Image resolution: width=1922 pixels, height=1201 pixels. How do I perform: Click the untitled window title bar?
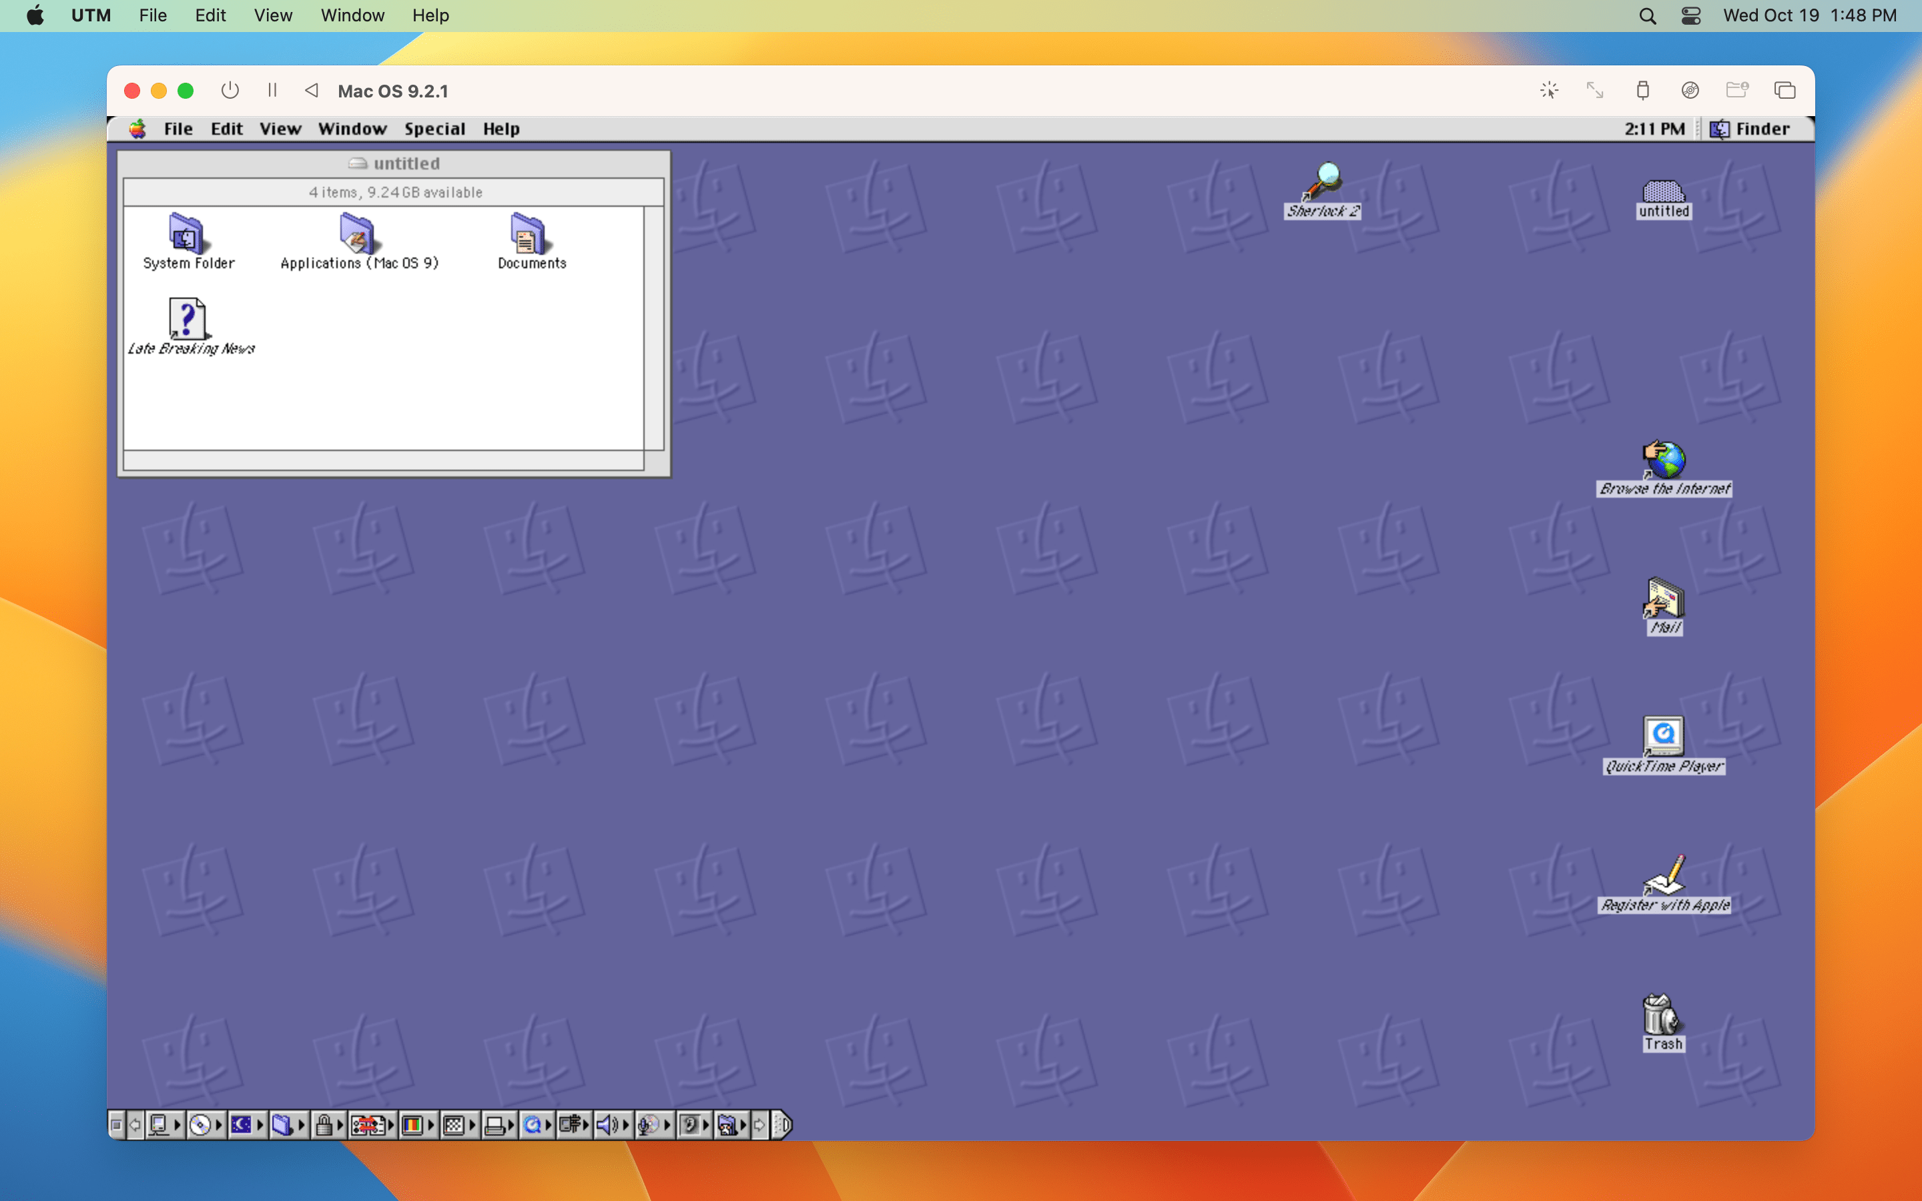pyautogui.click(x=394, y=163)
